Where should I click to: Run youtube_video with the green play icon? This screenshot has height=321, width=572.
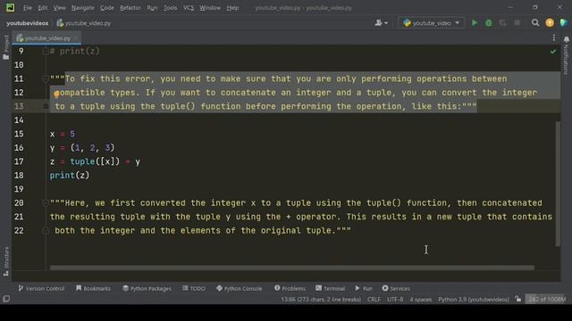point(475,23)
